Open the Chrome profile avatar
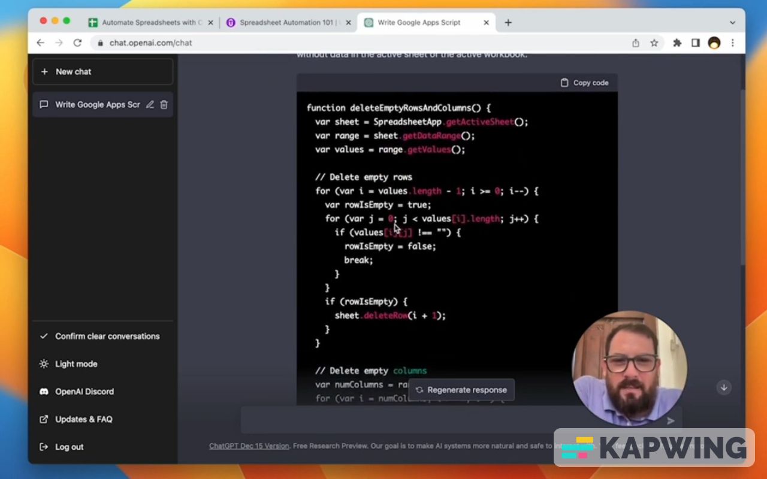 click(714, 43)
